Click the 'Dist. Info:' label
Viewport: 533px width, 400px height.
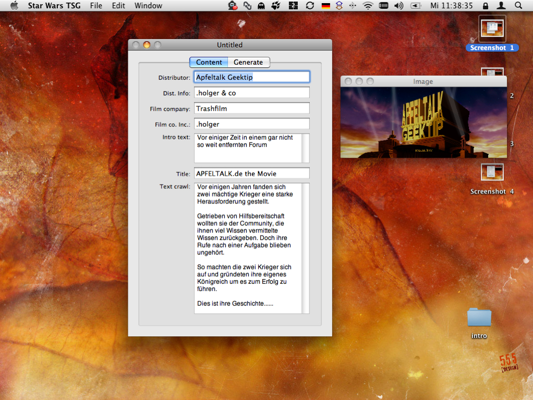(x=176, y=93)
